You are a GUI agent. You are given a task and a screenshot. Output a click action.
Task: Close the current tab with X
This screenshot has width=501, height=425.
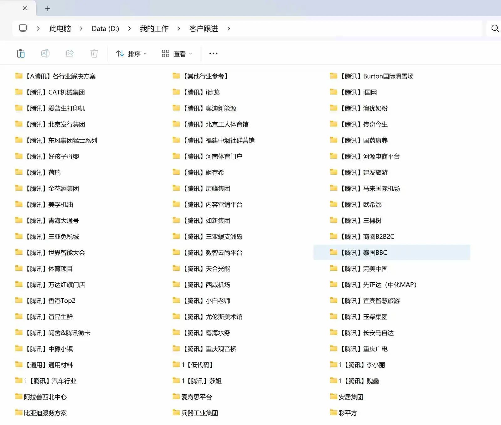pos(25,8)
